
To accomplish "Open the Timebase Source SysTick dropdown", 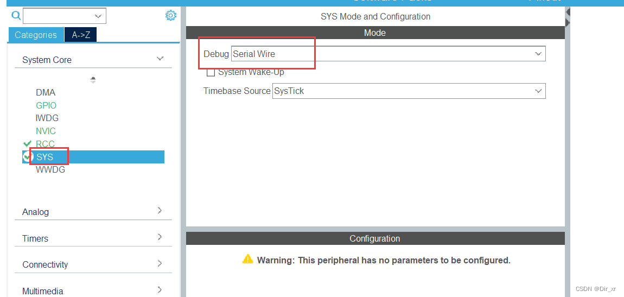I will click(x=409, y=91).
